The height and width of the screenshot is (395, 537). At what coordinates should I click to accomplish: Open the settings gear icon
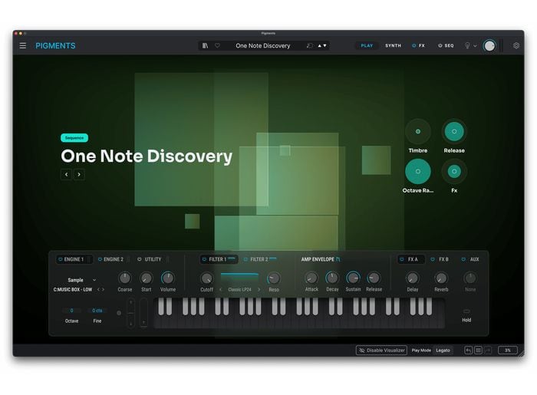516,45
